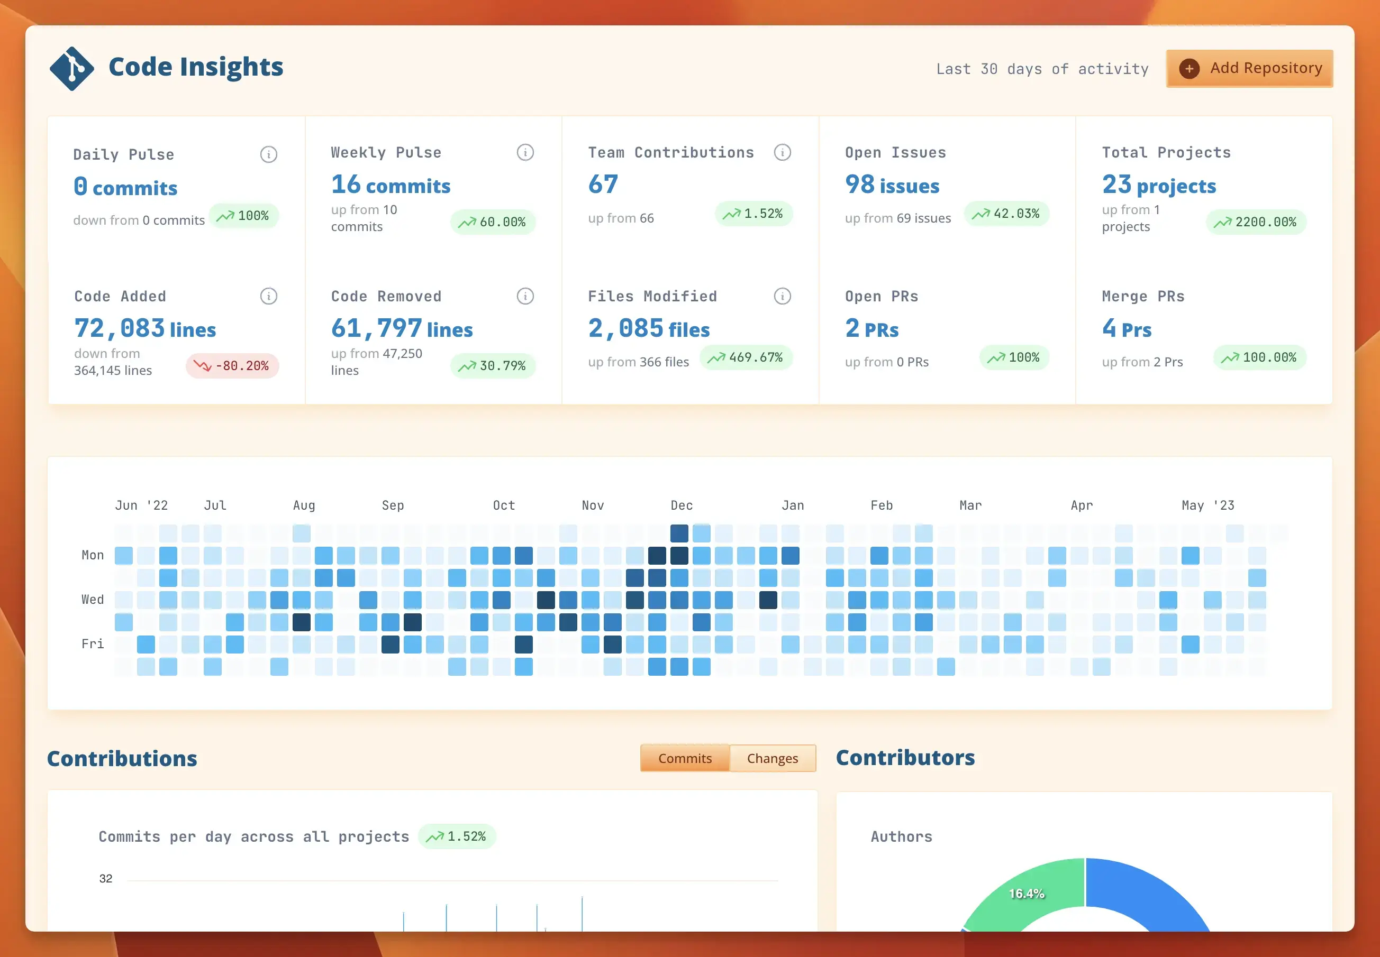Click the '32' chart axis label
Screen dimensions: 1380x957
coord(106,878)
